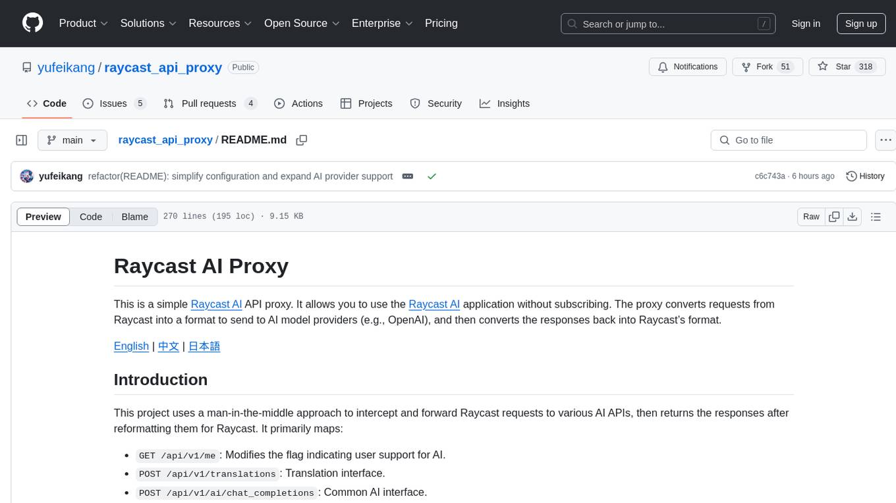Open more file actions ellipsis menu
The image size is (896, 503).
[x=885, y=140]
